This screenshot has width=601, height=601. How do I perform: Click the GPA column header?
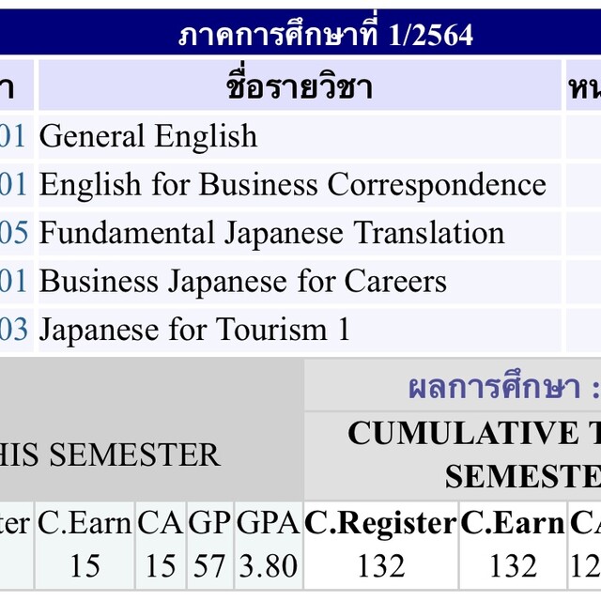click(x=267, y=524)
